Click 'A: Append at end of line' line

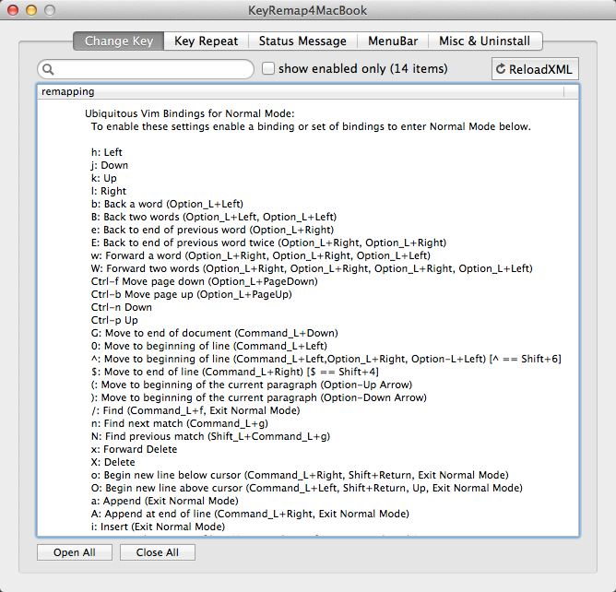[x=250, y=515]
